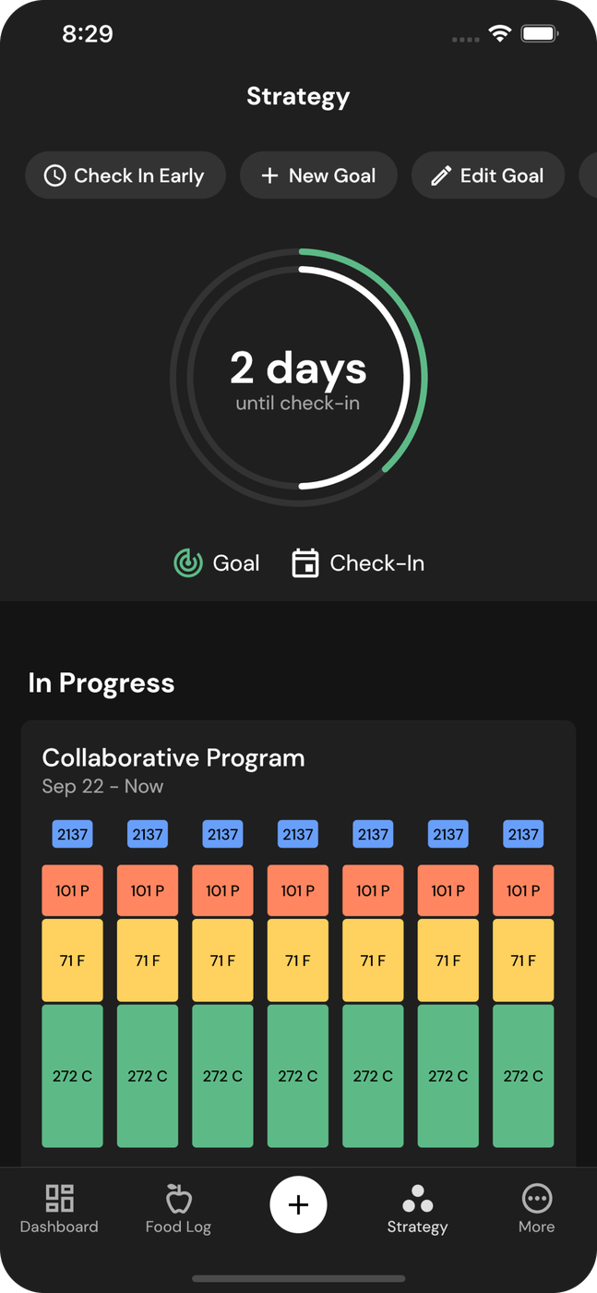Tap the Wi-Fi status icon
Viewport: 597px width, 1293px height.
pyautogui.click(x=499, y=34)
